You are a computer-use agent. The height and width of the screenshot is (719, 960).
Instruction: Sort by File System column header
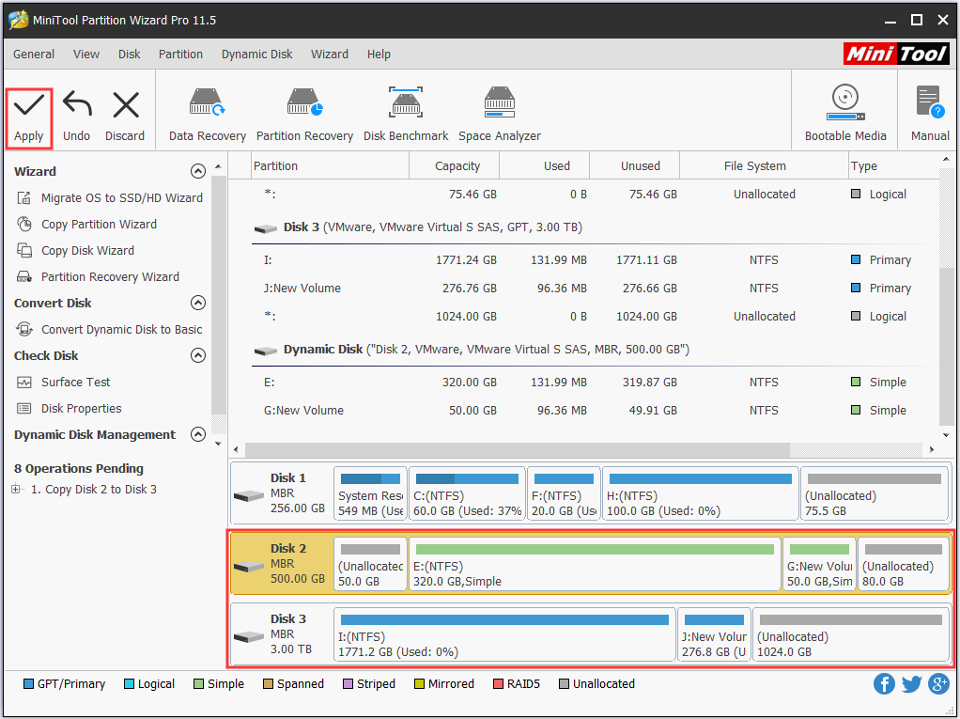tap(764, 166)
